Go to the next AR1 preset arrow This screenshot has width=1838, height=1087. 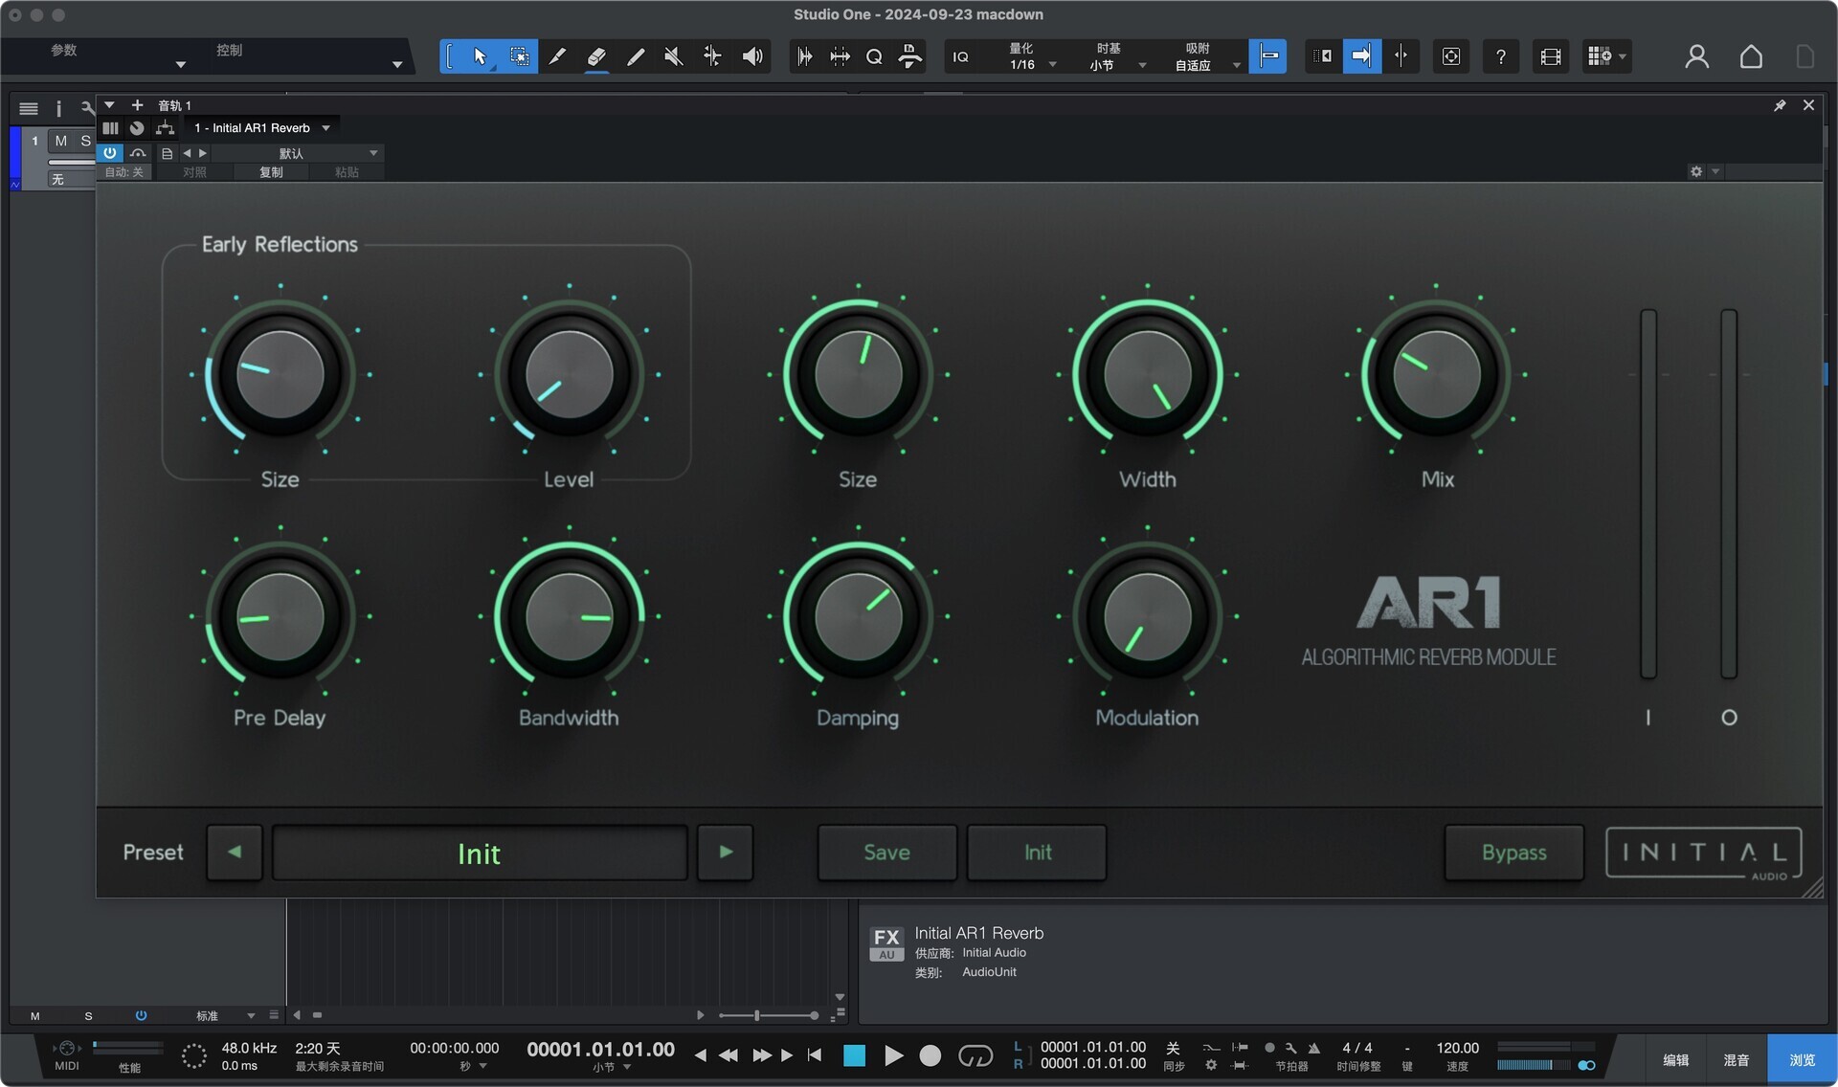[x=726, y=852]
